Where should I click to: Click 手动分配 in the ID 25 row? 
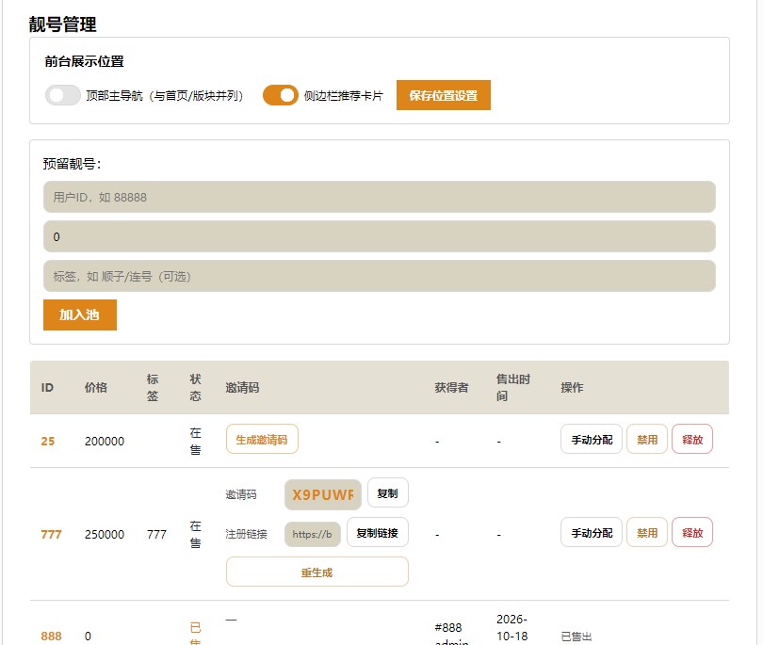coord(592,439)
